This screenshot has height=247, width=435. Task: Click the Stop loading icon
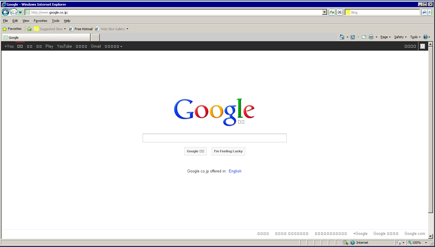tap(339, 12)
